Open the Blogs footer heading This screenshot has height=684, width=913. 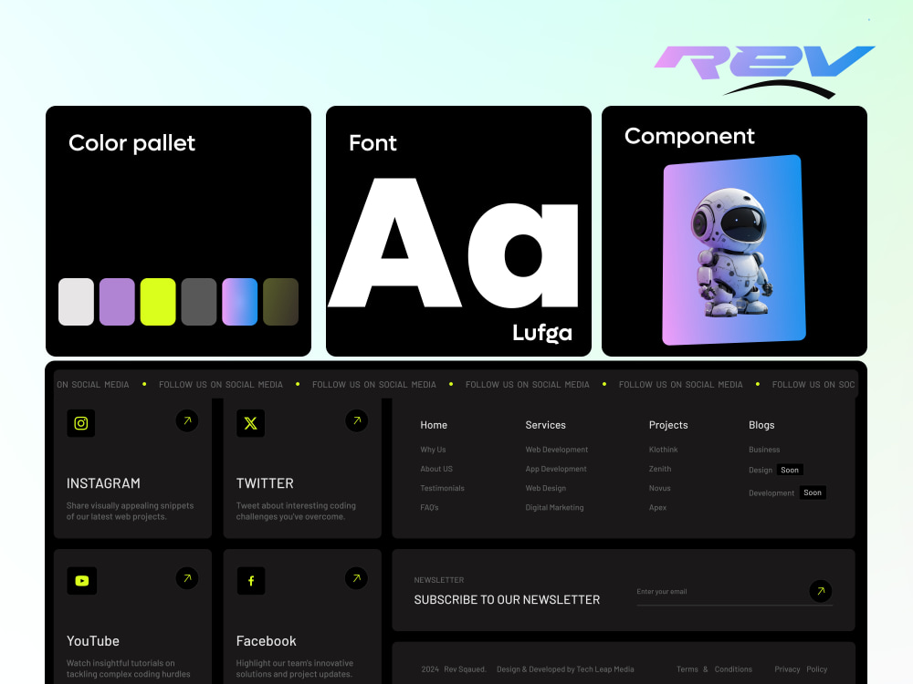(x=761, y=425)
